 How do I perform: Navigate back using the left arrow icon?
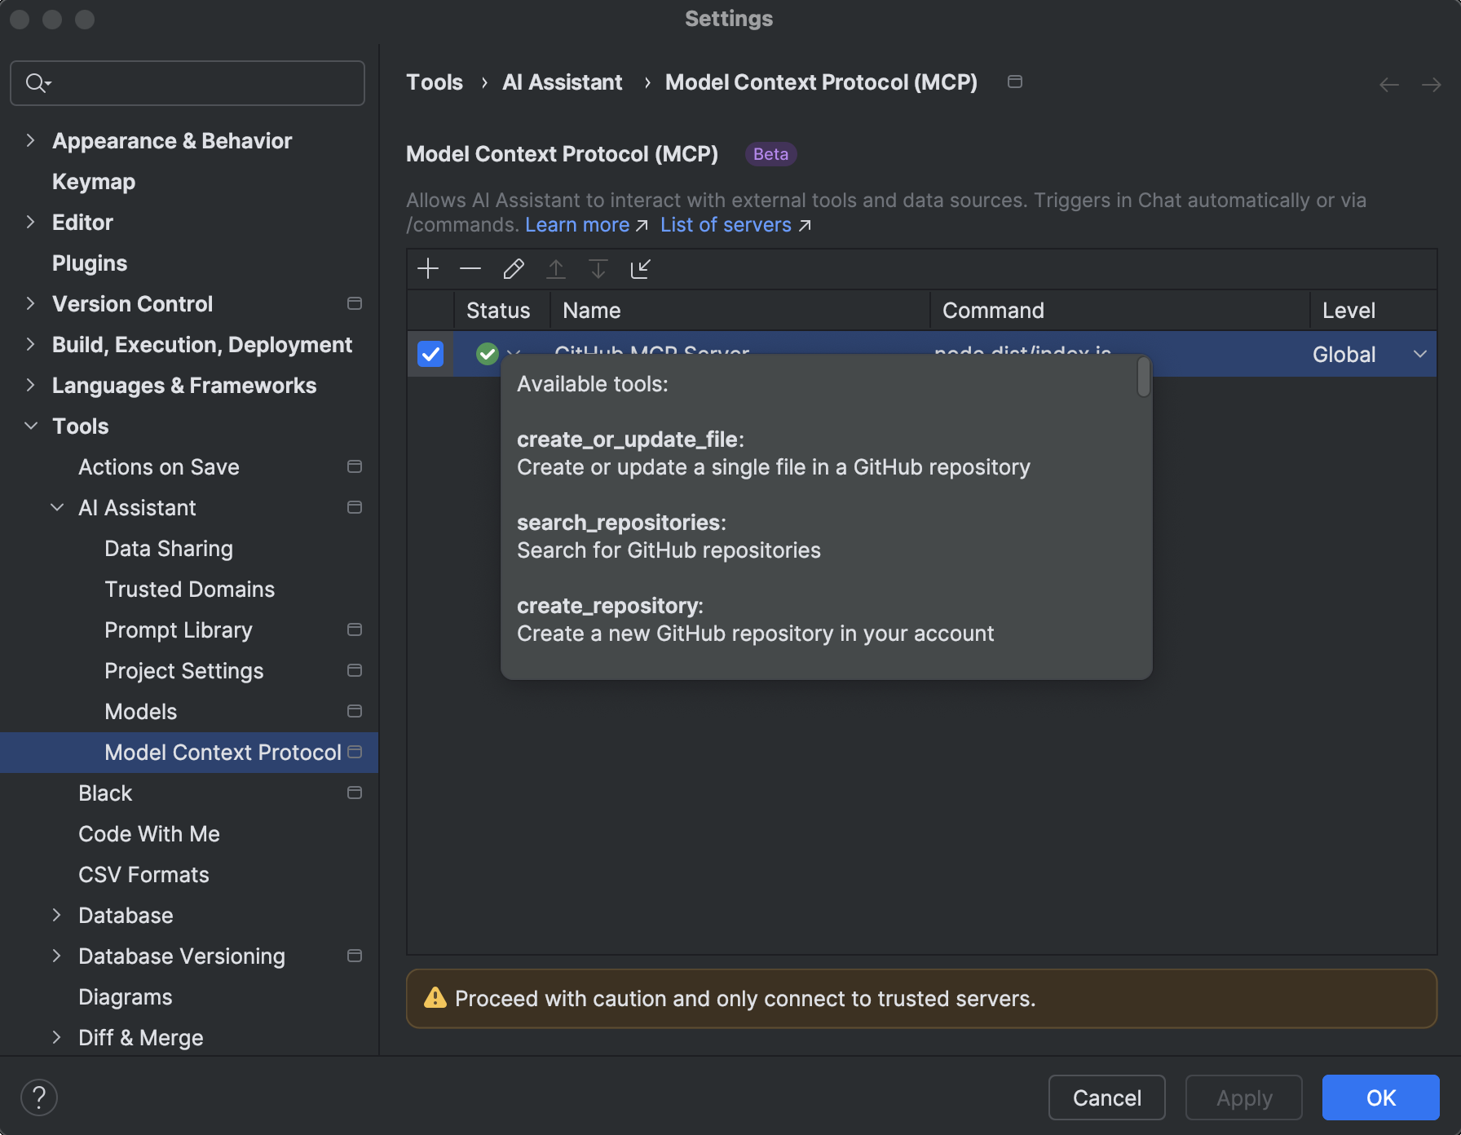point(1388,84)
